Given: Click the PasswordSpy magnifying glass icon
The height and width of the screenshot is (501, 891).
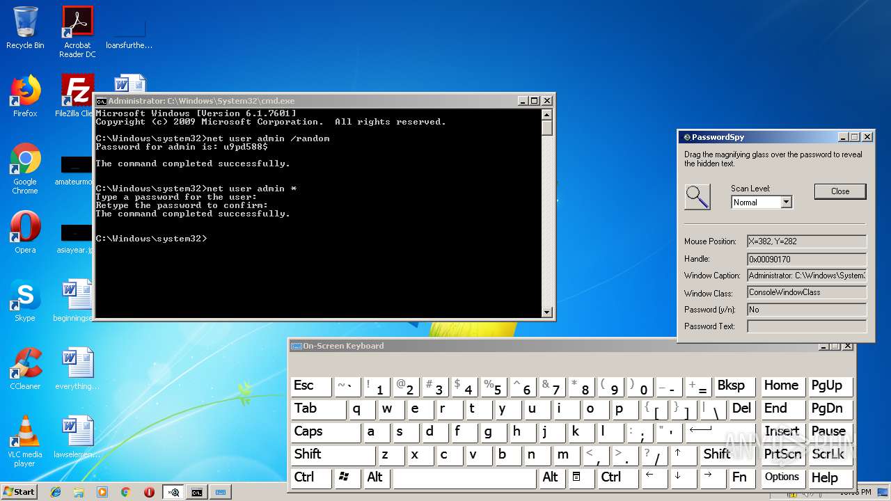Looking at the screenshot, I should pos(697,197).
